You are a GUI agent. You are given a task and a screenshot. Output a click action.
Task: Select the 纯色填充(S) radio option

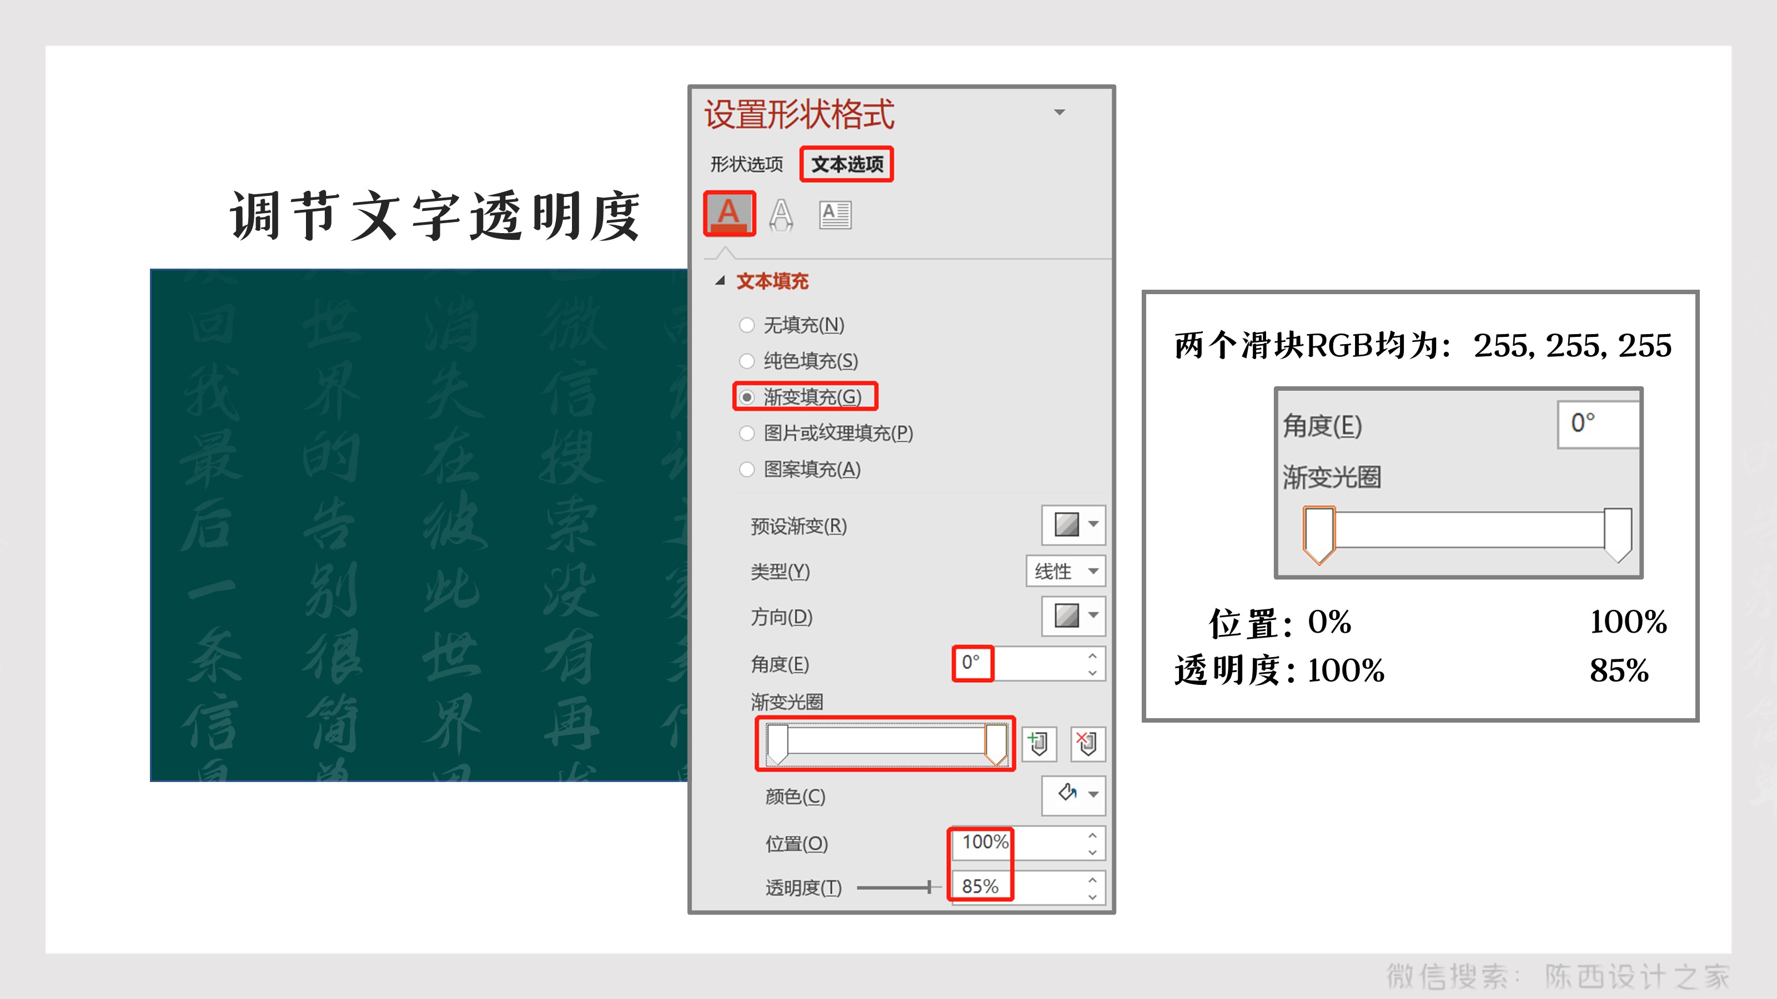(746, 361)
